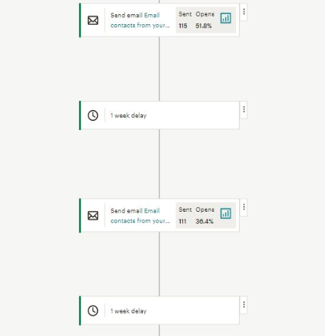Open the three-dot menu for the delay following the 115-sent email
Screen dimensions: 325x336
tap(244, 109)
